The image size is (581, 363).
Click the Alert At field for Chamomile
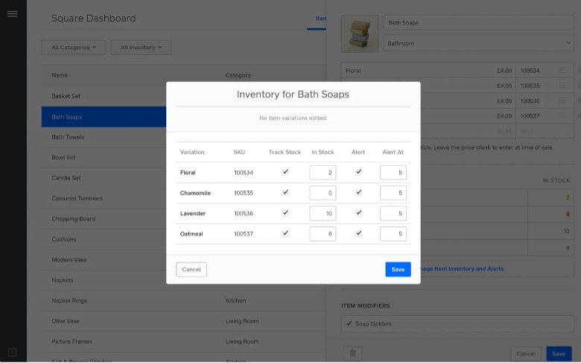393,193
